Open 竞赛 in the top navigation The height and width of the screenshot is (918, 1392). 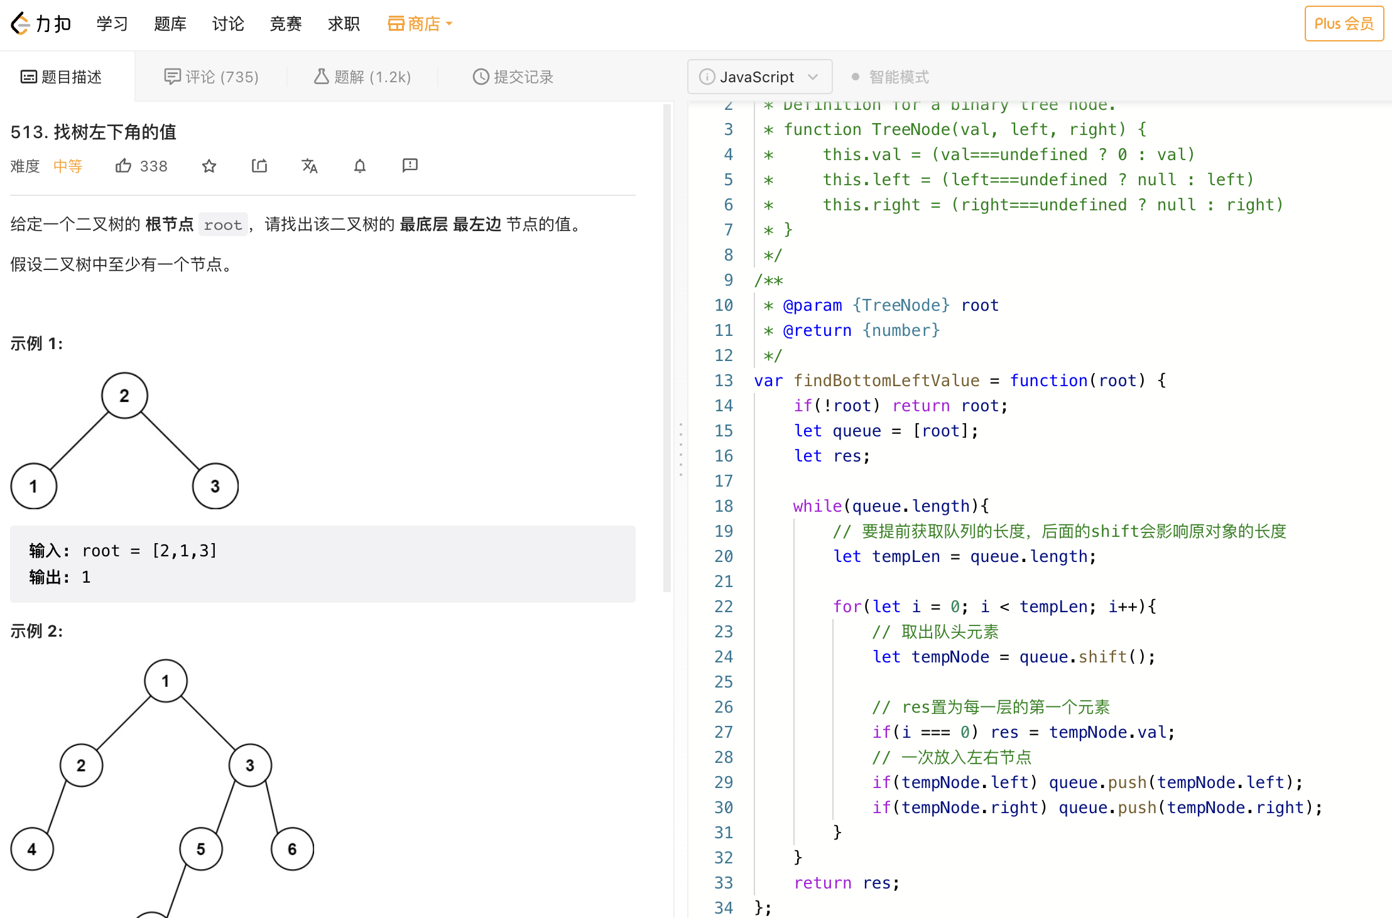[x=286, y=24]
